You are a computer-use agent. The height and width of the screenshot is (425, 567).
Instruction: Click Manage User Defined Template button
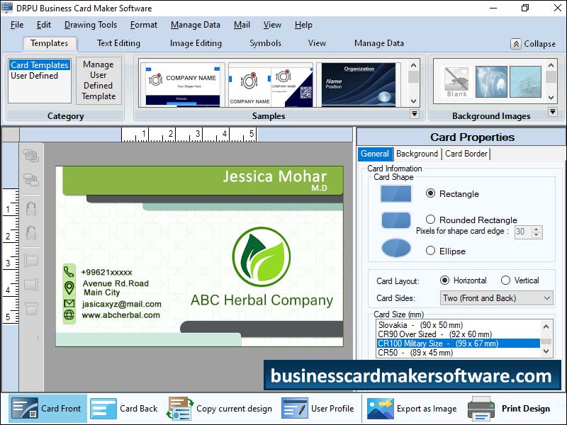99,80
